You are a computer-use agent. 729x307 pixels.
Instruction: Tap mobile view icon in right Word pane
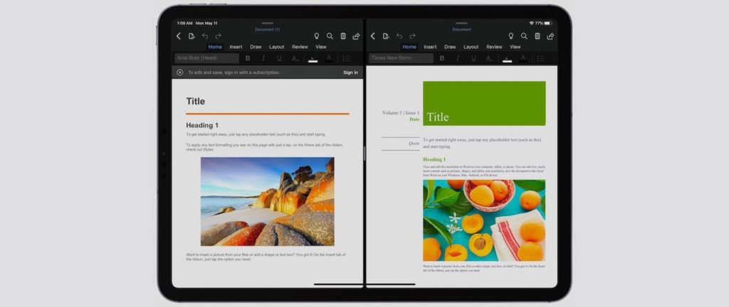tap(537, 36)
